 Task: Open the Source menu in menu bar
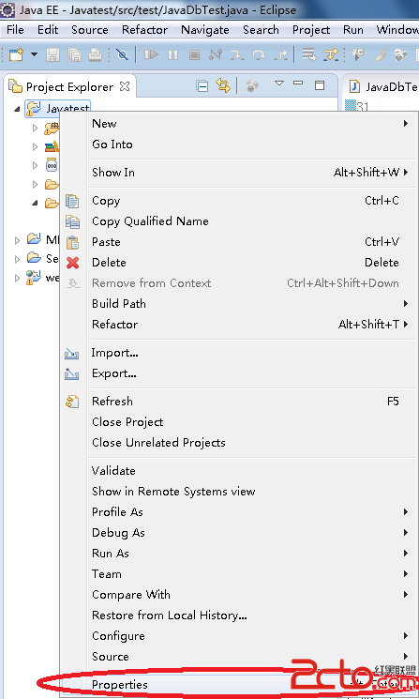89,30
